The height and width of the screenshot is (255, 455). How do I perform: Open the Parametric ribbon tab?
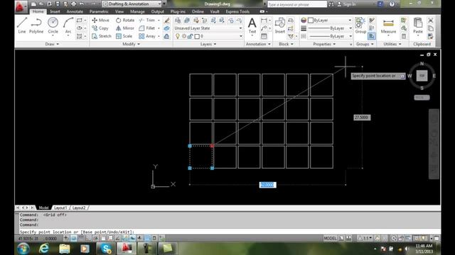tap(99, 11)
